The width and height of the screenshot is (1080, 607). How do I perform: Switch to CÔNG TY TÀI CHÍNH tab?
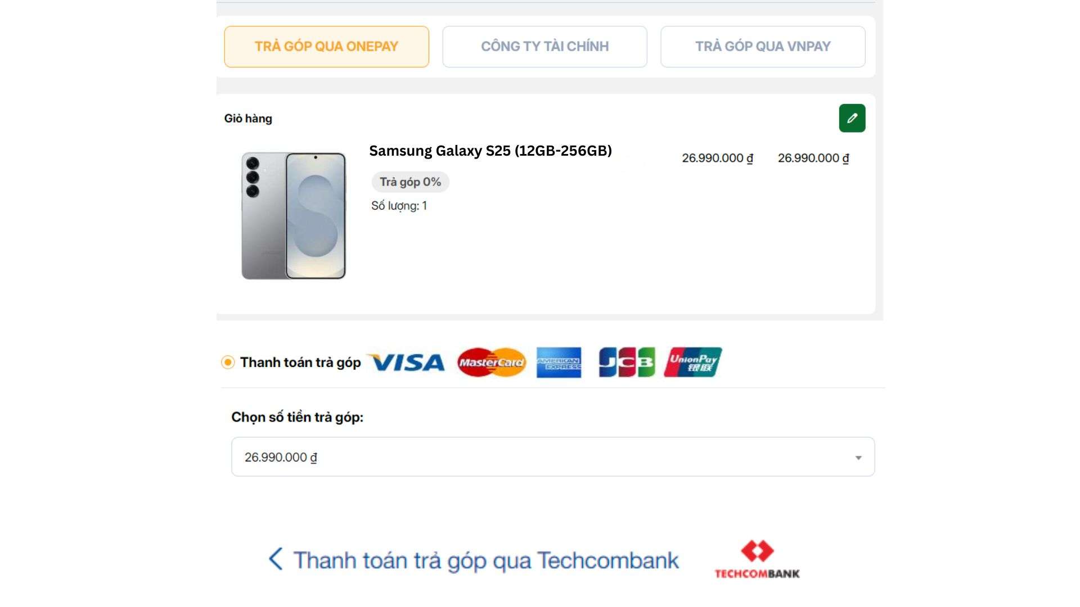pyautogui.click(x=544, y=47)
